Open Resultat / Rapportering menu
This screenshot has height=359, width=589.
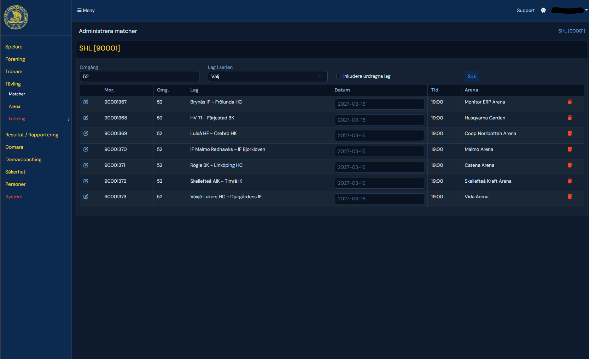click(x=32, y=135)
